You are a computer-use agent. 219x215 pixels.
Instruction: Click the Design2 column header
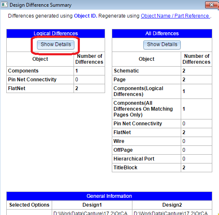click(172, 205)
